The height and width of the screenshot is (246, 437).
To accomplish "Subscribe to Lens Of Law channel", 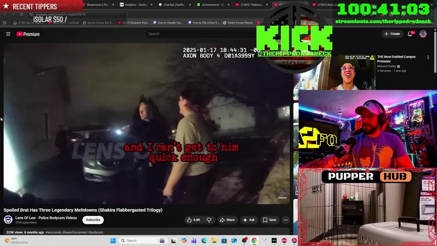I will [93, 220].
